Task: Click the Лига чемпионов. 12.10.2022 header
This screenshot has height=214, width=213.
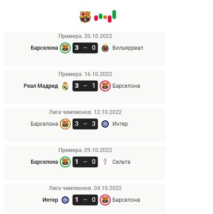Action: [x=85, y=112]
